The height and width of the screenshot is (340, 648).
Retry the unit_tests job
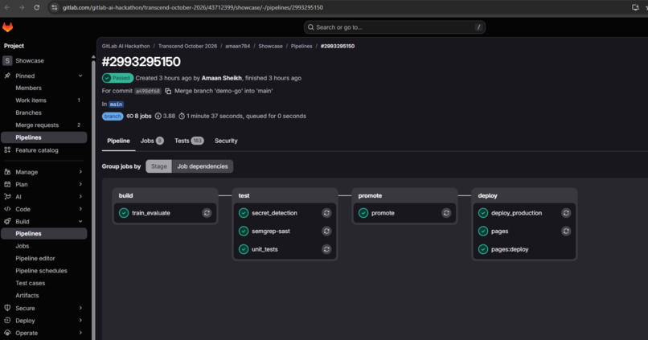pos(326,249)
